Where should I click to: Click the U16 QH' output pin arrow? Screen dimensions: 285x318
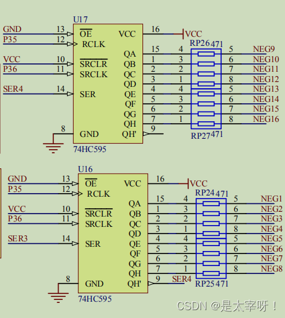(x=151, y=284)
